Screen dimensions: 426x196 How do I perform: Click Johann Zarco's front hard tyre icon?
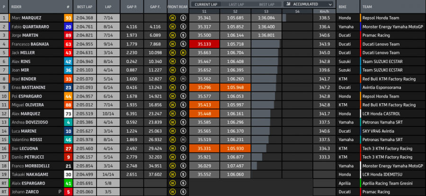click(172, 192)
